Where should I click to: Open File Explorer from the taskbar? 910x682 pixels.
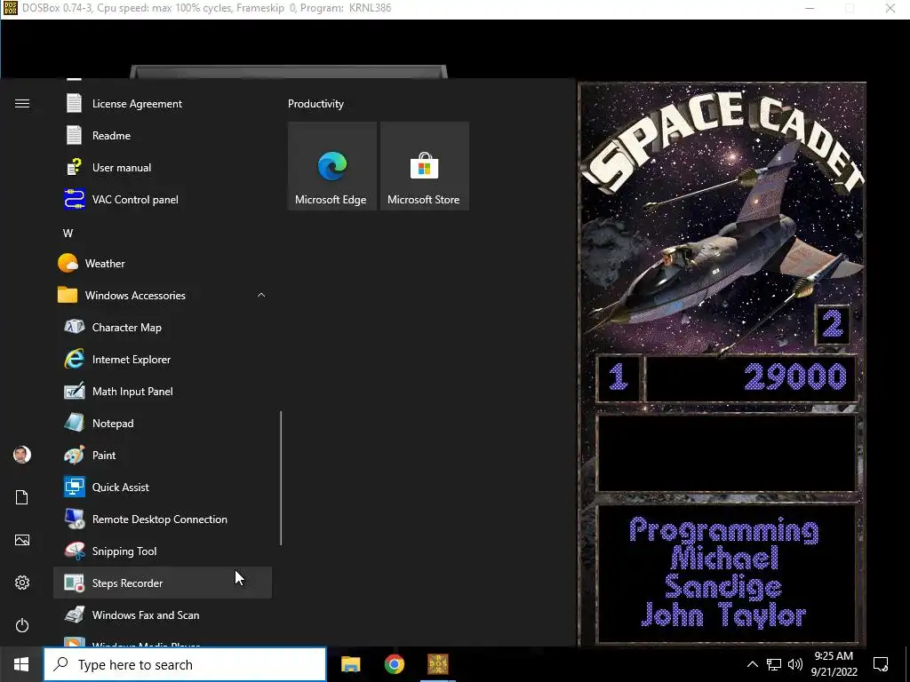pos(350,664)
